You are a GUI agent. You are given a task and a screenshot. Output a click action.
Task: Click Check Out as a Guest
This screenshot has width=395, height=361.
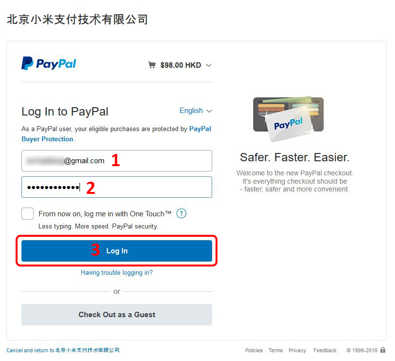pyautogui.click(x=117, y=315)
